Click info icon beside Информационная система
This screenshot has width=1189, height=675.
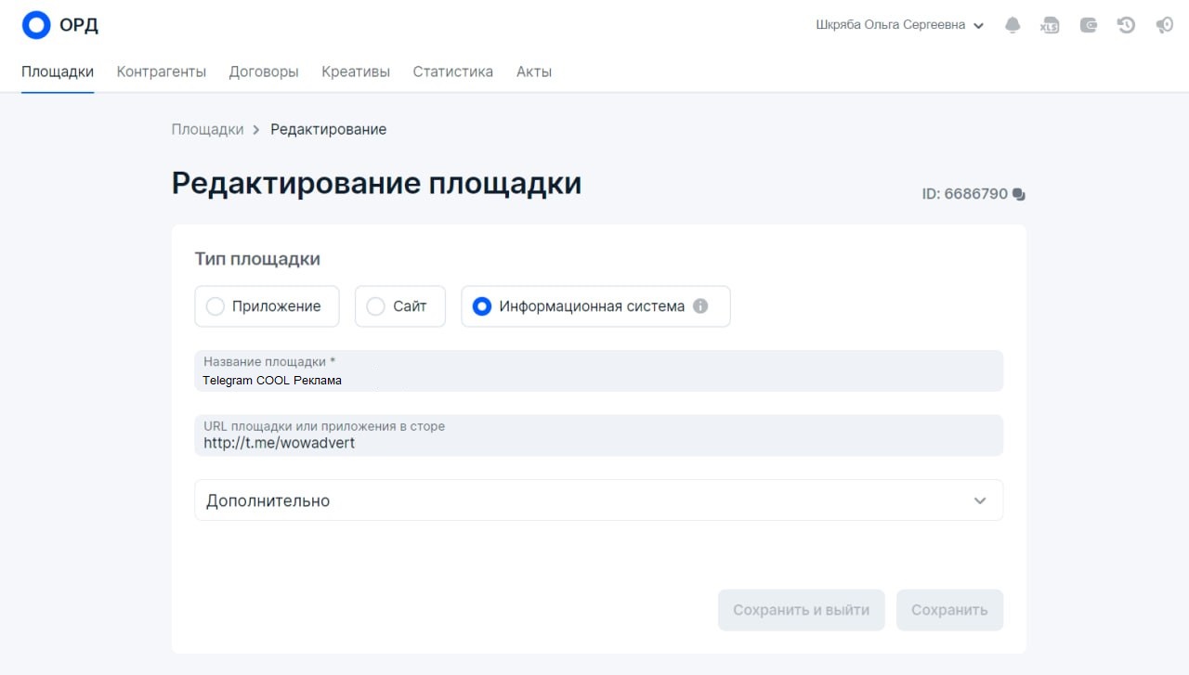point(700,306)
